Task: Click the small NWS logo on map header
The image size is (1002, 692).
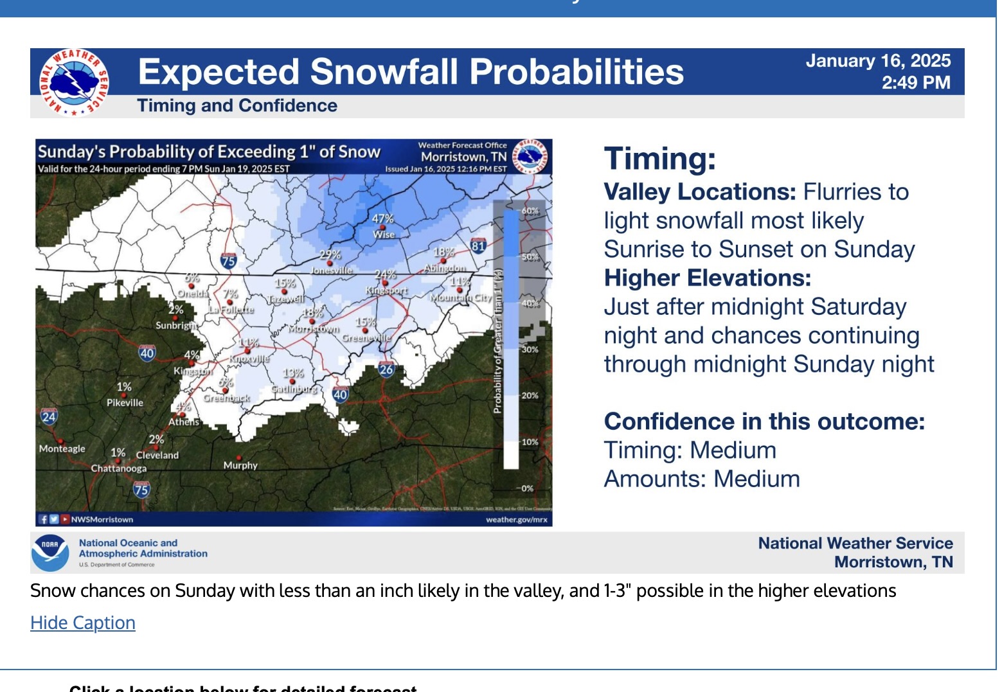Action: pos(532,156)
